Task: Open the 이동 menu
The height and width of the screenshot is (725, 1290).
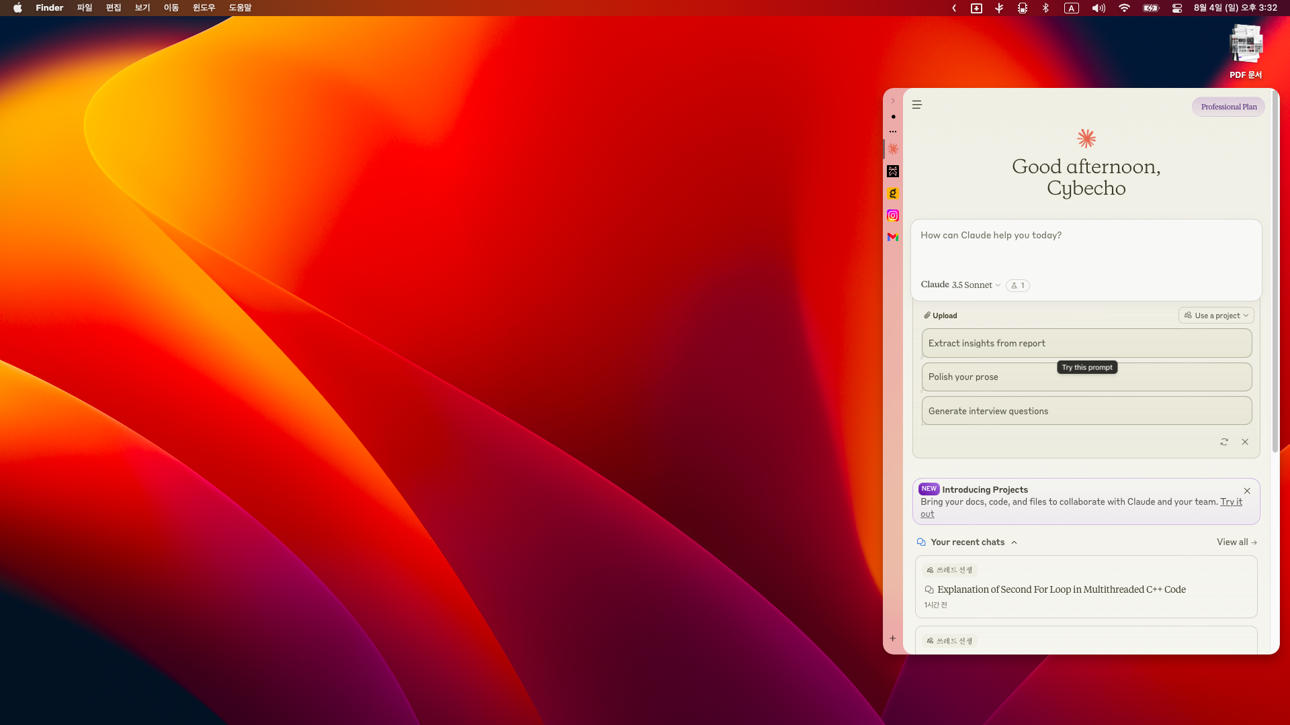Action: pos(171,8)
